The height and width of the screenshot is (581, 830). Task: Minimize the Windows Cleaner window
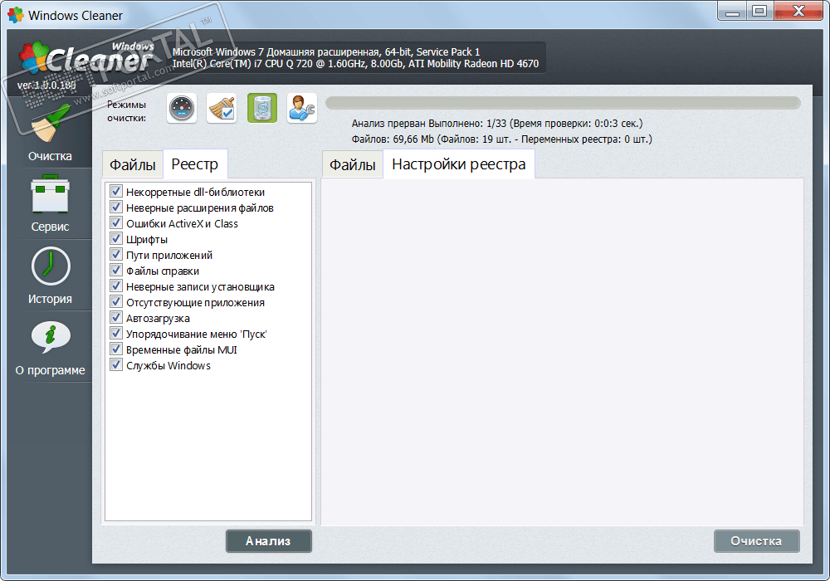[x=732, y=11]
